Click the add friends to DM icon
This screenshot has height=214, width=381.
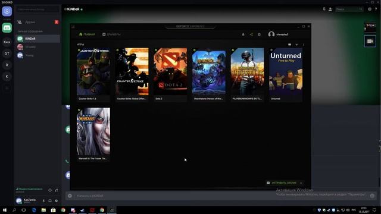pyautogui.click(x=330, y=10)
